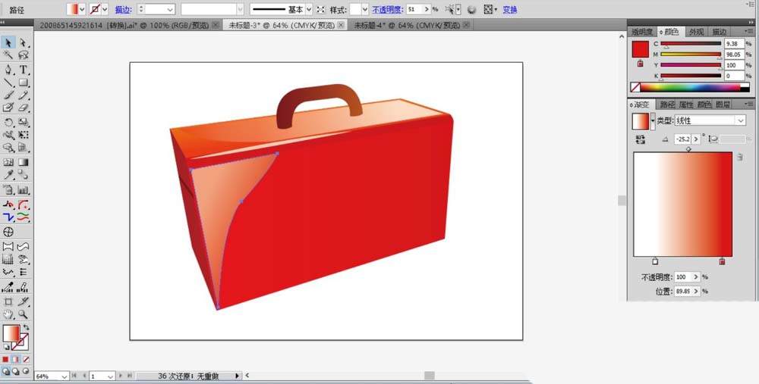
Task: Open fill color dropdown in control bar
Action: [82, 9]
